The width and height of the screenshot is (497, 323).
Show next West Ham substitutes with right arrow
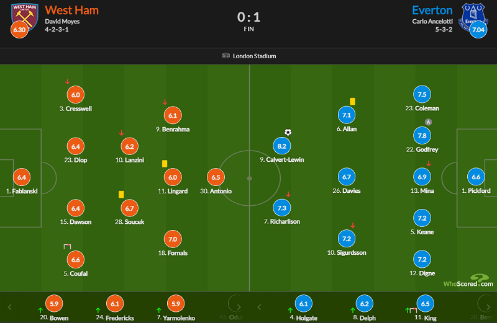tap(239, 307)
